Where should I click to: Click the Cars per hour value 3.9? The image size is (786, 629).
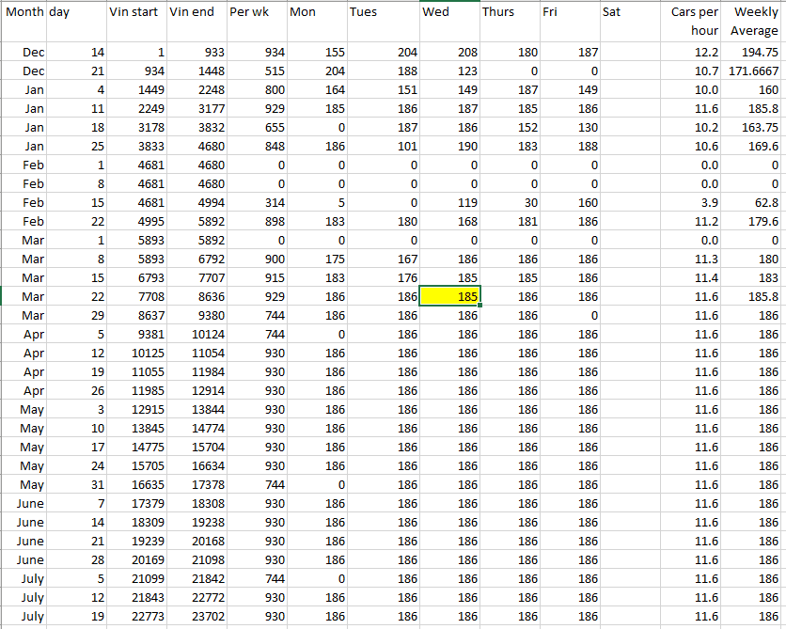692,203
